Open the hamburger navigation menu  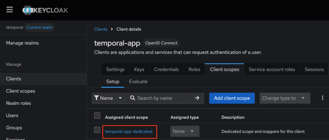pyautogui.click(x=10, y=10)
